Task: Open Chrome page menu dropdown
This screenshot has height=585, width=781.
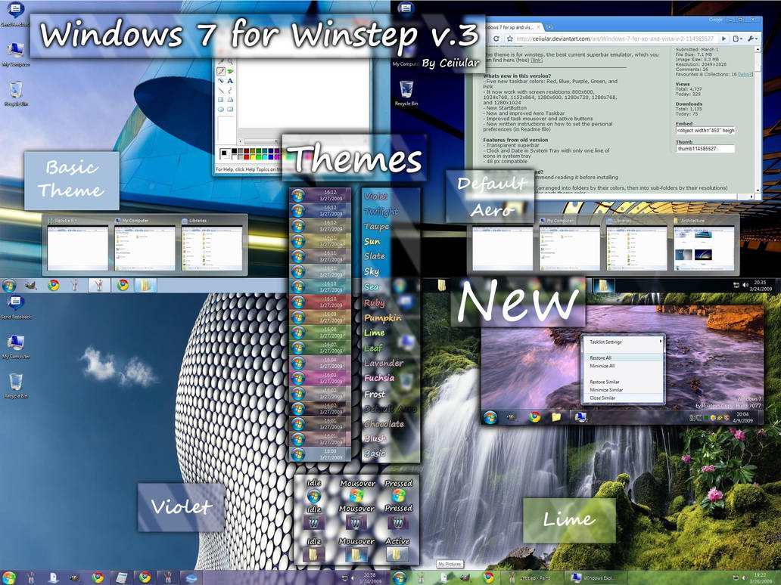Action: click(x=738, y=39)
